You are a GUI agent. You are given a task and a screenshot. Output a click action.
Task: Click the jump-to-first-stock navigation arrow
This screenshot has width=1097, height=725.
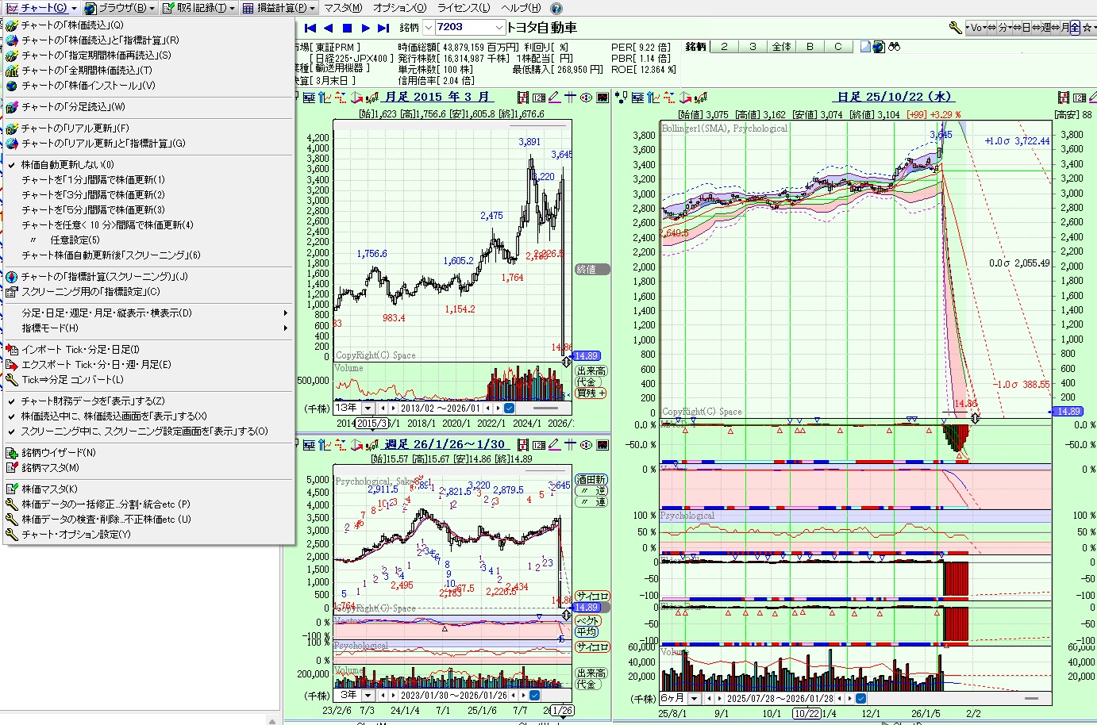pyautogui.click(x=310, y=28)
